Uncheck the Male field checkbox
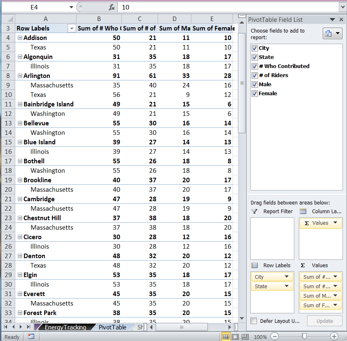The height and width of the screenshot is (341, 347). (x=254, y=85)
